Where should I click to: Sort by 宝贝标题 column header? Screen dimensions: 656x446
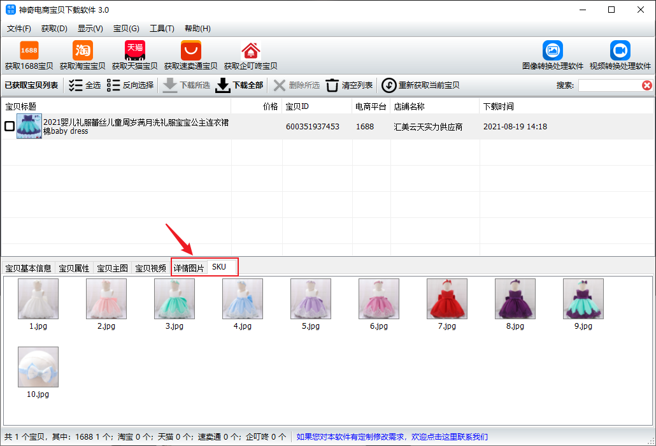point(117,106)
